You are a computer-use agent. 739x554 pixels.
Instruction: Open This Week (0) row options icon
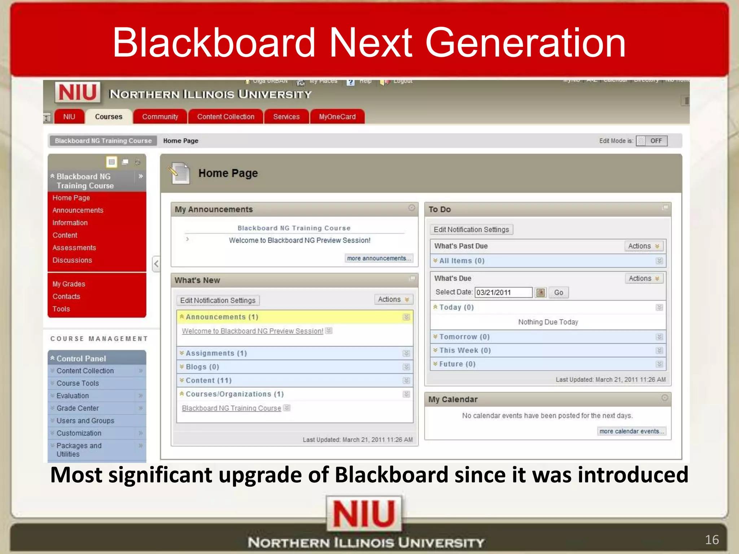[659, 351]
